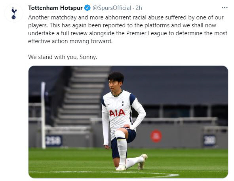This screenshot has width=234, height=181.
Task: Click the word "platforms" in the tweet text
Action: (x=157, y=25)
